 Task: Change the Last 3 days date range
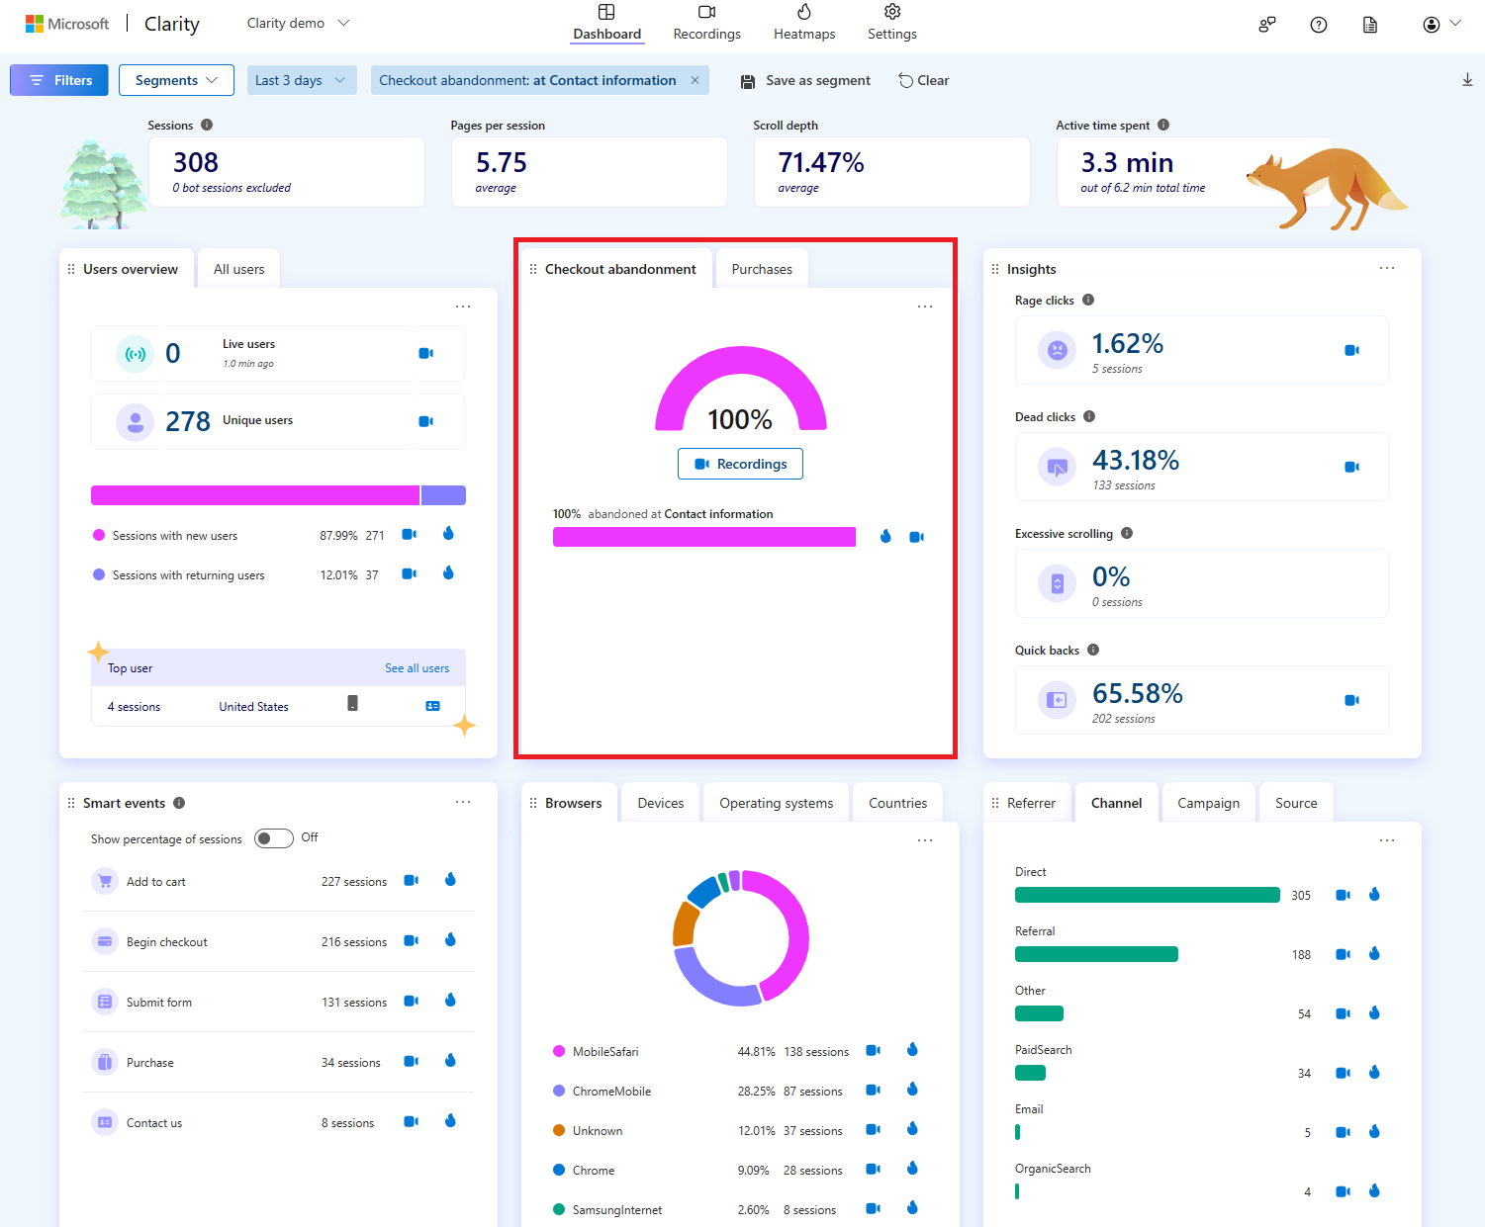pyautogui.click(x=302, y=80)
